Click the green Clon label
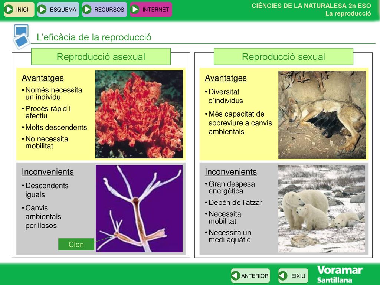This screenshot has width=380, height=285. (76, 244)
